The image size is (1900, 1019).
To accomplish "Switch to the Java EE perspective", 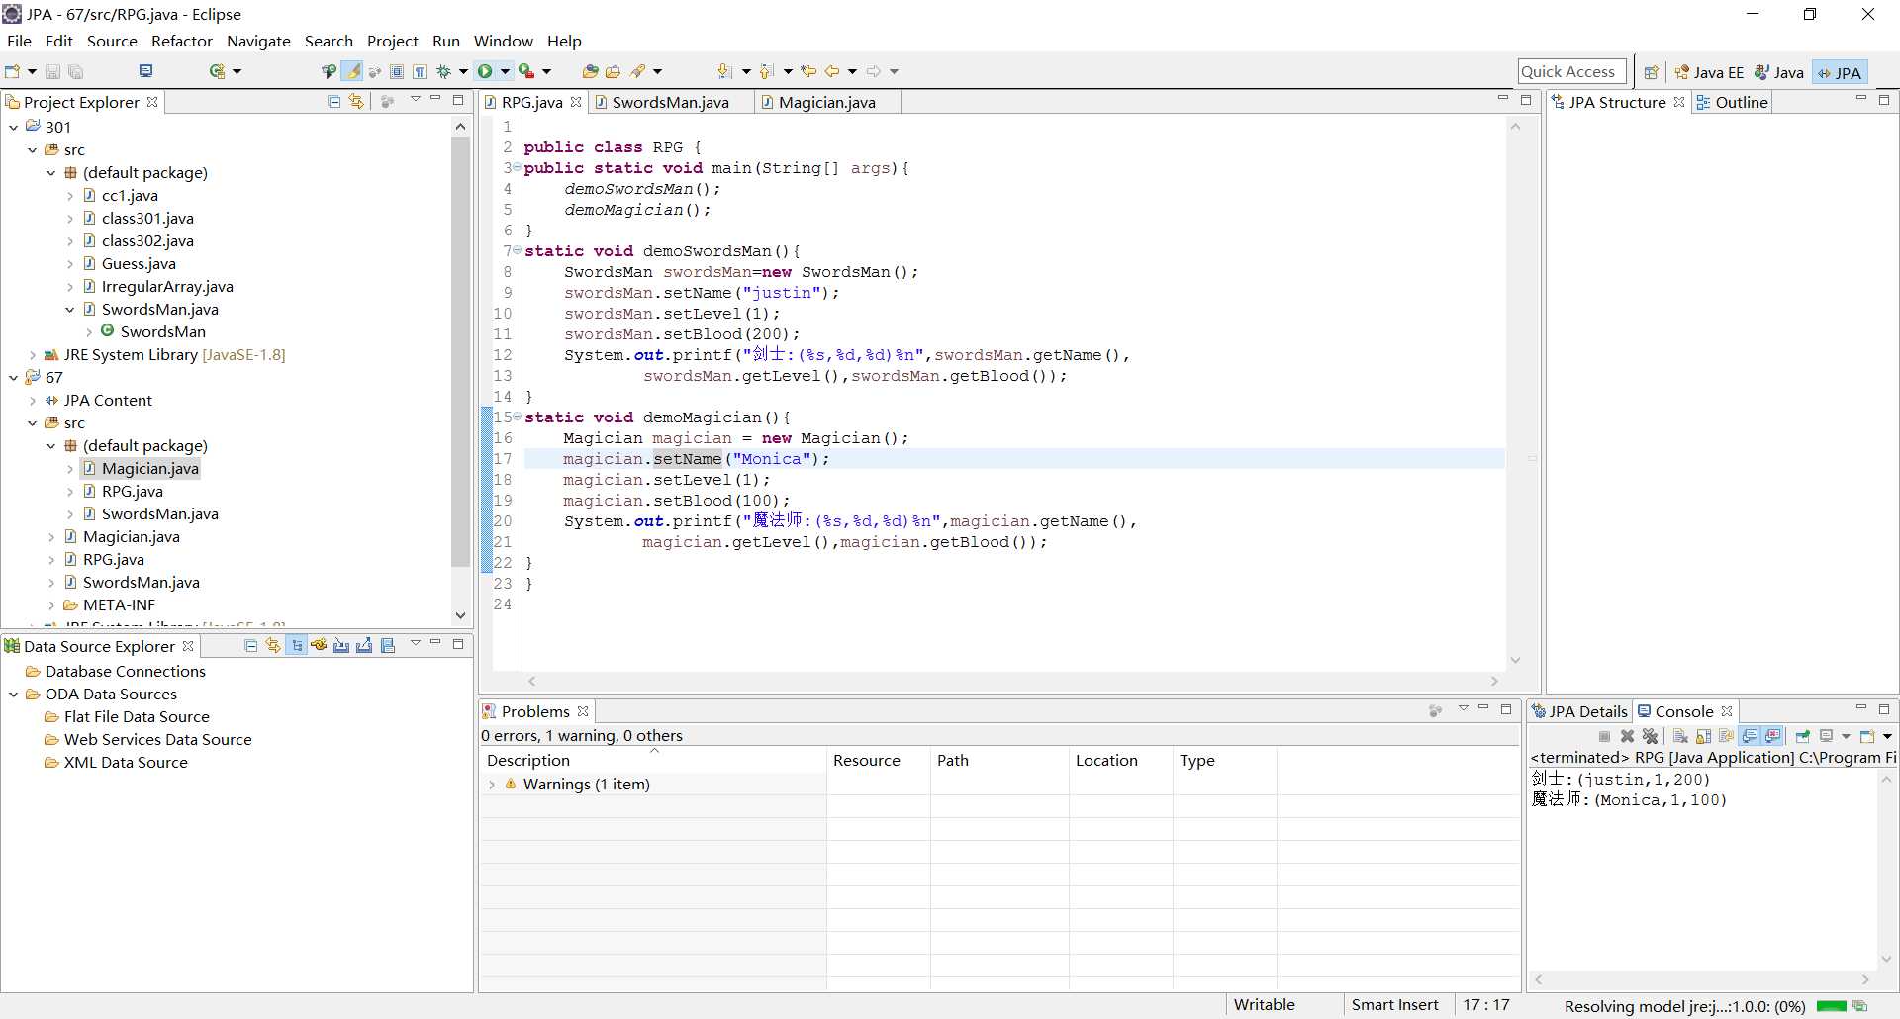I will click(1709, 72).
